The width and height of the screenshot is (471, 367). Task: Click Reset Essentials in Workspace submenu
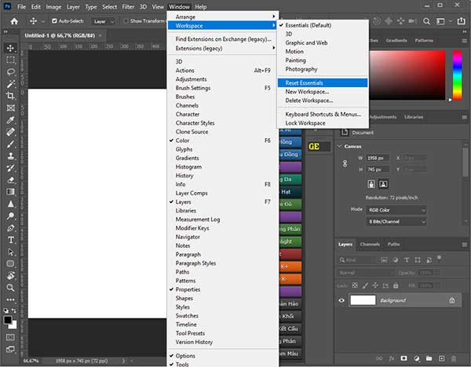pyautogui.click(x=323, y=83)
